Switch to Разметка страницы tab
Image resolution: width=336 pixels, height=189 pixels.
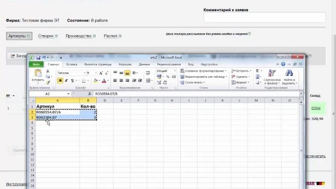(98, 64)
